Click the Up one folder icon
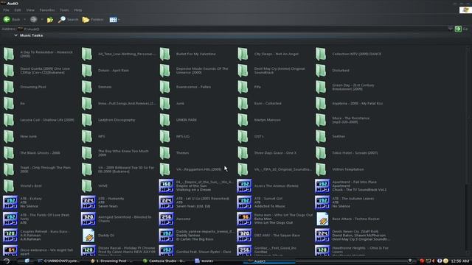472x265 pixels. (x=50, y=20)
